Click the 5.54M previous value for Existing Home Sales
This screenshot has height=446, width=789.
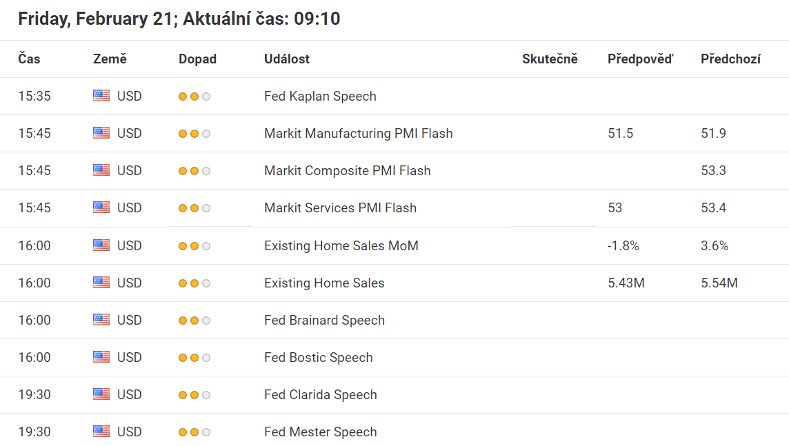click(x=719, y=283)
